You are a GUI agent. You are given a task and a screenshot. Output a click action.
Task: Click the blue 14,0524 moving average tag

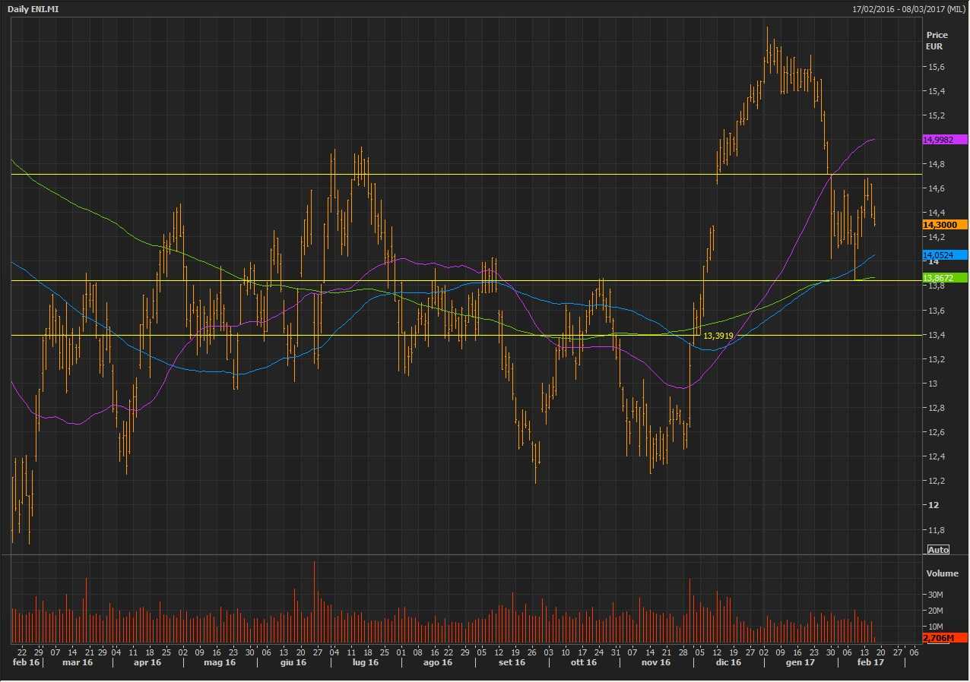click(x=943, y=255)
